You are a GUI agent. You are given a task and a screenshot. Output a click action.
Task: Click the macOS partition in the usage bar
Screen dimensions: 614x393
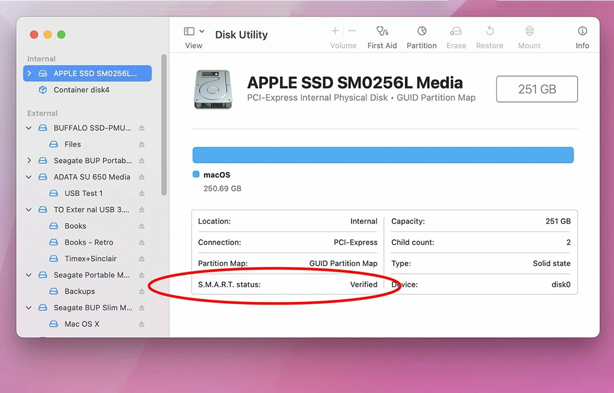coord(383,155)
